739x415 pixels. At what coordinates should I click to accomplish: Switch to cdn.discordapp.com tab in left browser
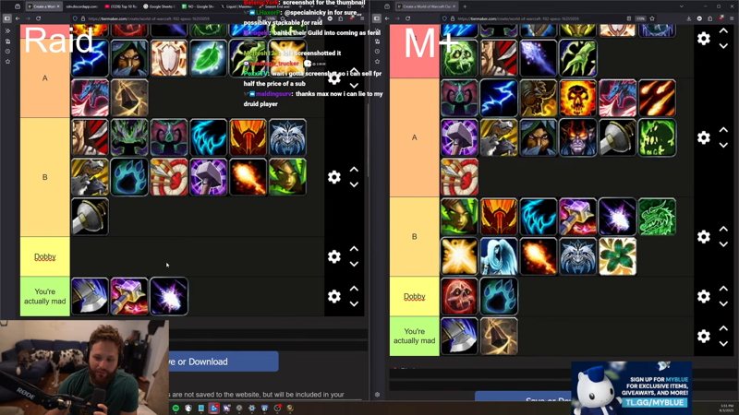click(81, 6)
